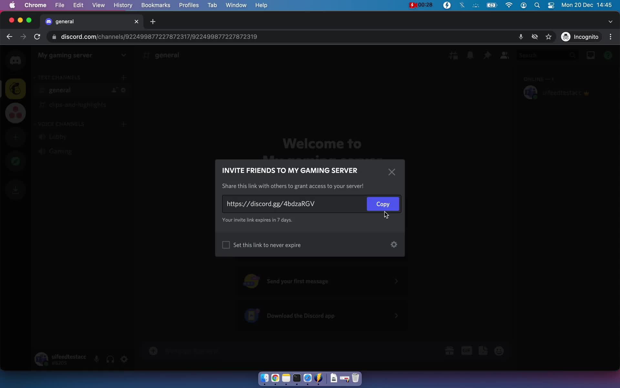Click microphone permission icon in address bar
Viewport: 620px width, 388px height.
[521, 37]
